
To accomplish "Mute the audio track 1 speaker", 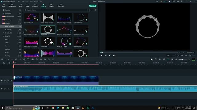I will [x=8, y=89].
